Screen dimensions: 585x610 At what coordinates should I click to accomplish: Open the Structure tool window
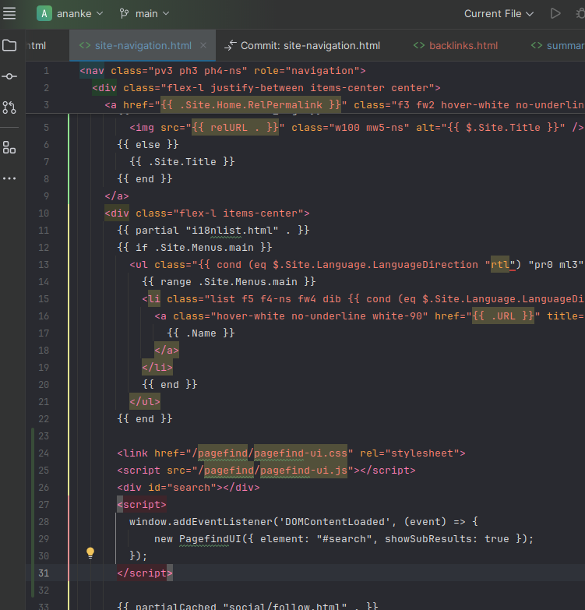point(9,147)
